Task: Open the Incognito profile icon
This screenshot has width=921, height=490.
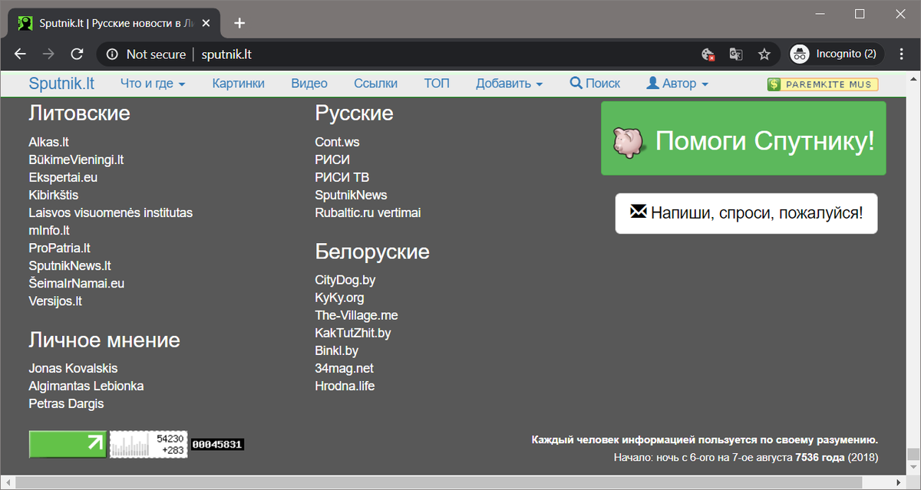Action: (x=801, y=54)
